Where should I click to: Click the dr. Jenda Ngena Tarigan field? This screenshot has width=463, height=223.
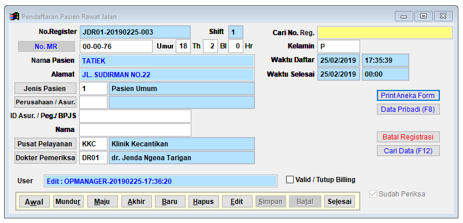[182, 158]
